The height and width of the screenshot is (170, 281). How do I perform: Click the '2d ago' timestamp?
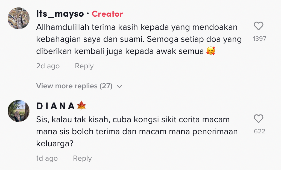(x=48, y=66)
